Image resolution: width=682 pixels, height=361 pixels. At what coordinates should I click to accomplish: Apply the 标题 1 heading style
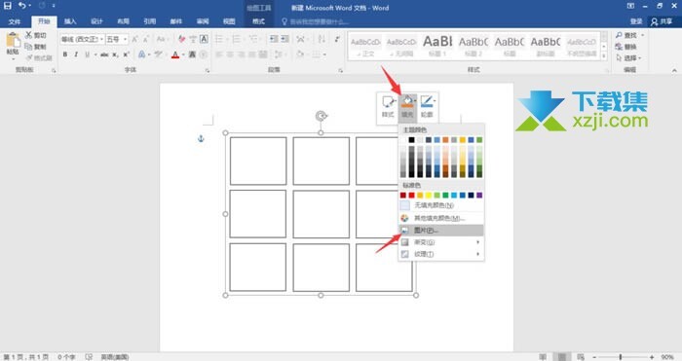click(438, 46)
